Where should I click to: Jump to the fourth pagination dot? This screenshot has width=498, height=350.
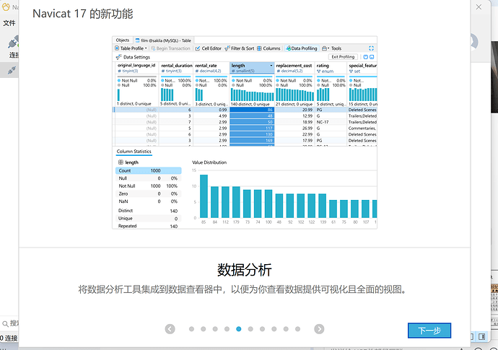[227, 329]
